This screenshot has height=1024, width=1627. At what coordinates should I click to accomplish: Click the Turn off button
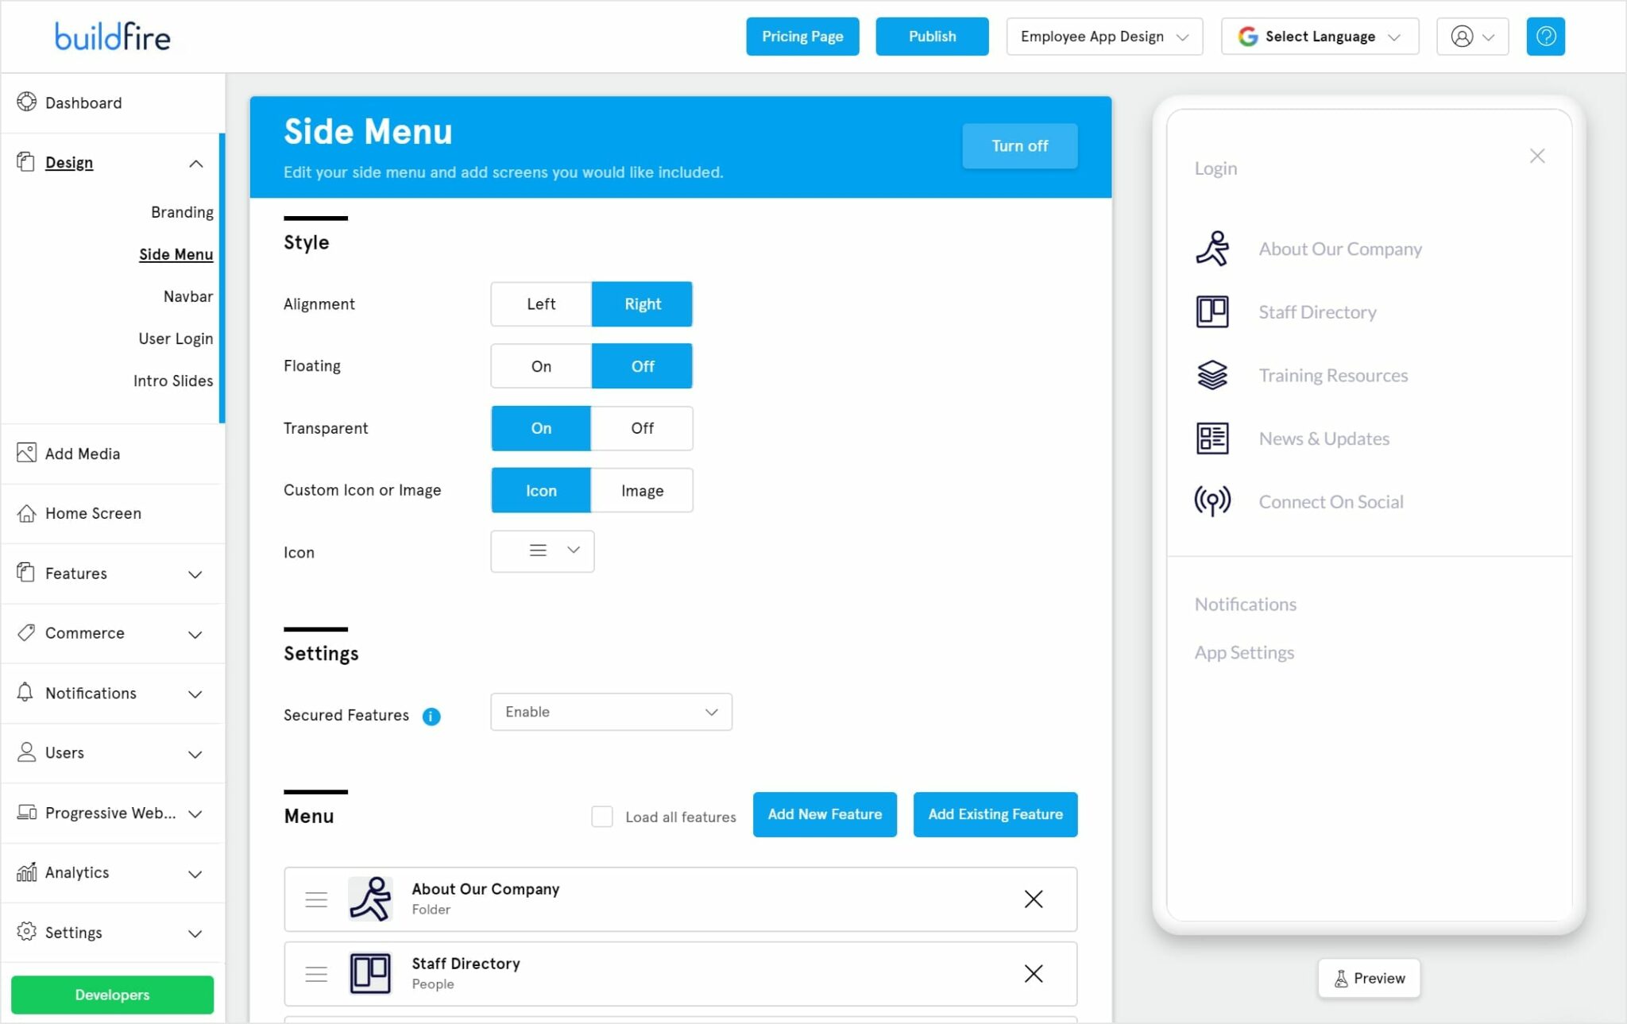pyautogui.click(x=1019, y=145)
